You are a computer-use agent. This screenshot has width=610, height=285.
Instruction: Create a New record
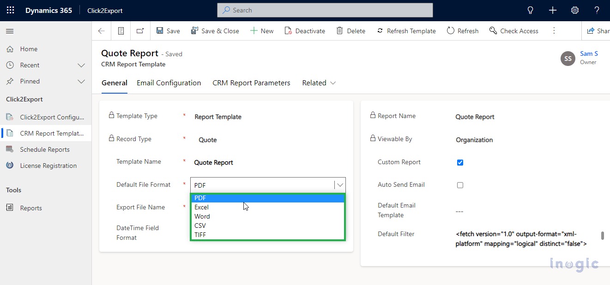[262, 31]
